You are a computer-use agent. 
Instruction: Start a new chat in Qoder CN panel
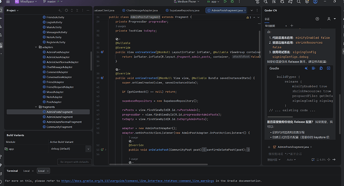coord(317,19)
